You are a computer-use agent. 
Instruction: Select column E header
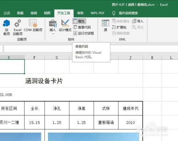[12, 58]
